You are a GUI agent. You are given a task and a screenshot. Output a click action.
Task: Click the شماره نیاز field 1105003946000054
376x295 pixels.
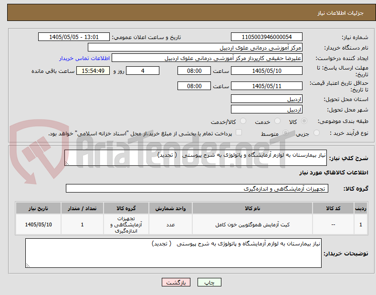click(x=266, y=37)
